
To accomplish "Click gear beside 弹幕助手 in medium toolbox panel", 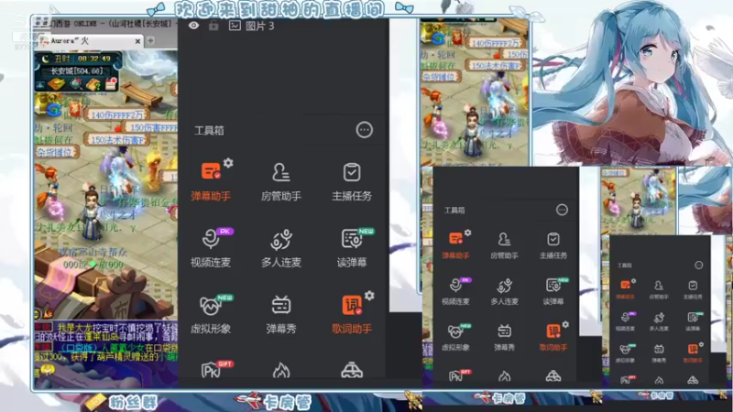I will [468, 233].
